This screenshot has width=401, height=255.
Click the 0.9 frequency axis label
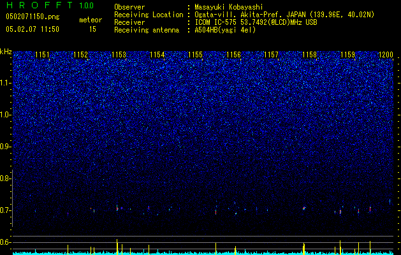pos(6,147)
